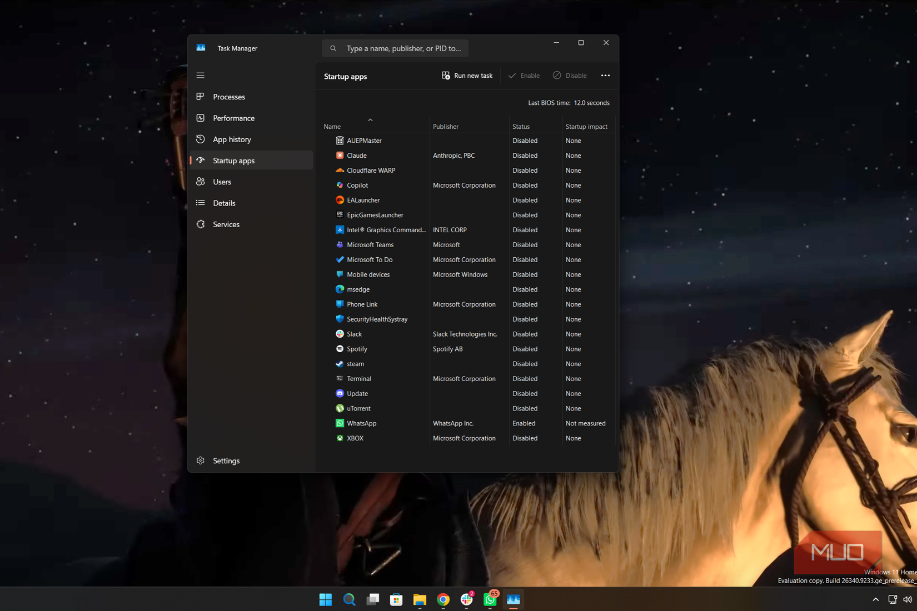Select the Claude app icon

pos(340,156)
